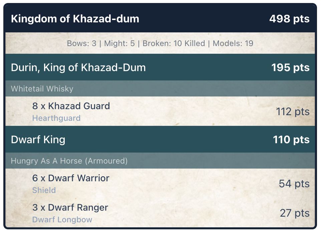Open the Shield option link
The image size is (321, 233).
pos(44,190)
